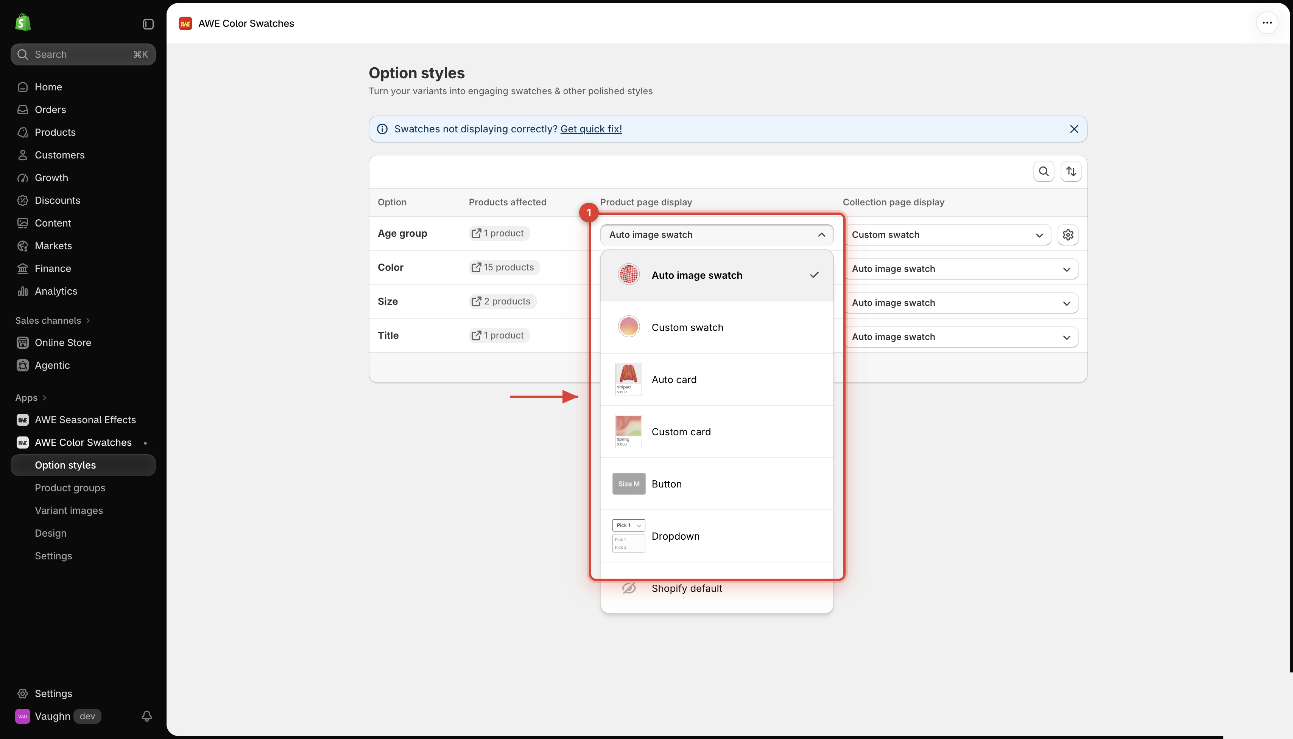Select Custom swatch option in list
Screen dimensions: 1293x739
tap(717, 328)
